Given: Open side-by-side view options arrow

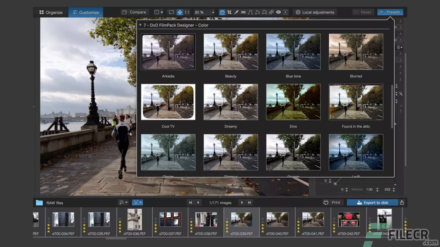Looking at the screenshot, I should pos(162,12).
